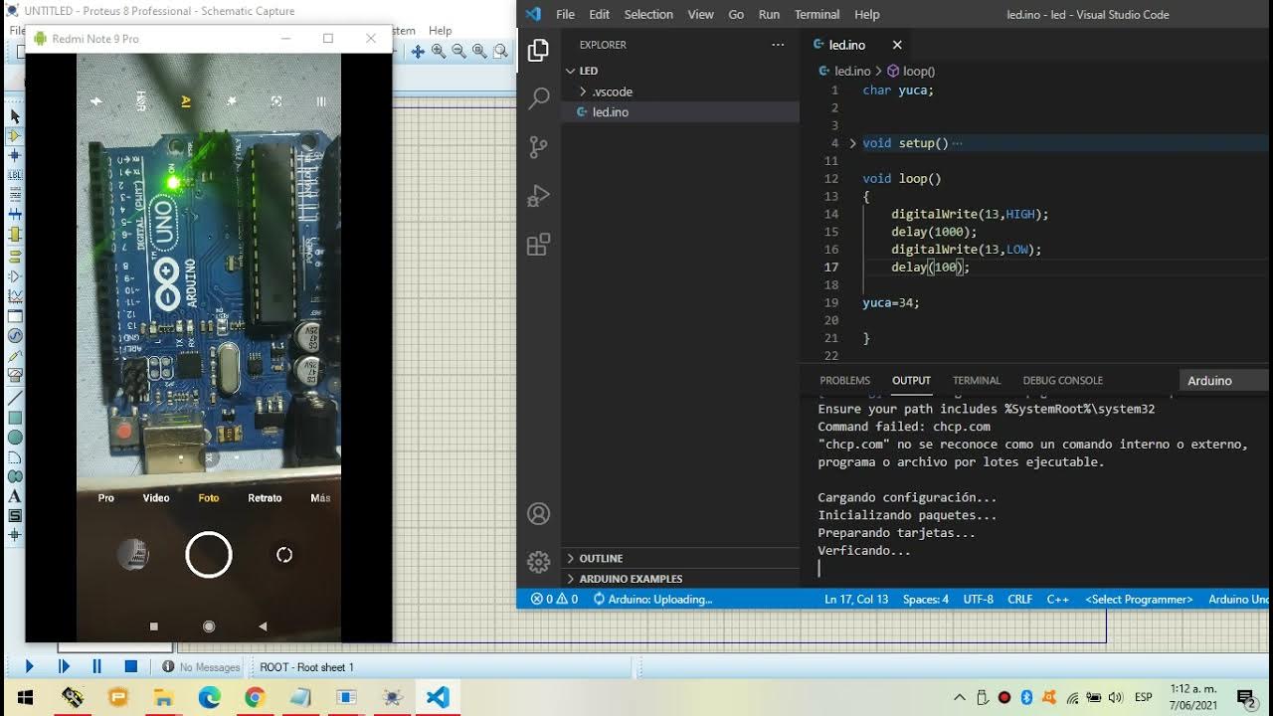Select Proteus Voltage Probe tool
This screenshot has height=716, width=1273.
point(15,355)
